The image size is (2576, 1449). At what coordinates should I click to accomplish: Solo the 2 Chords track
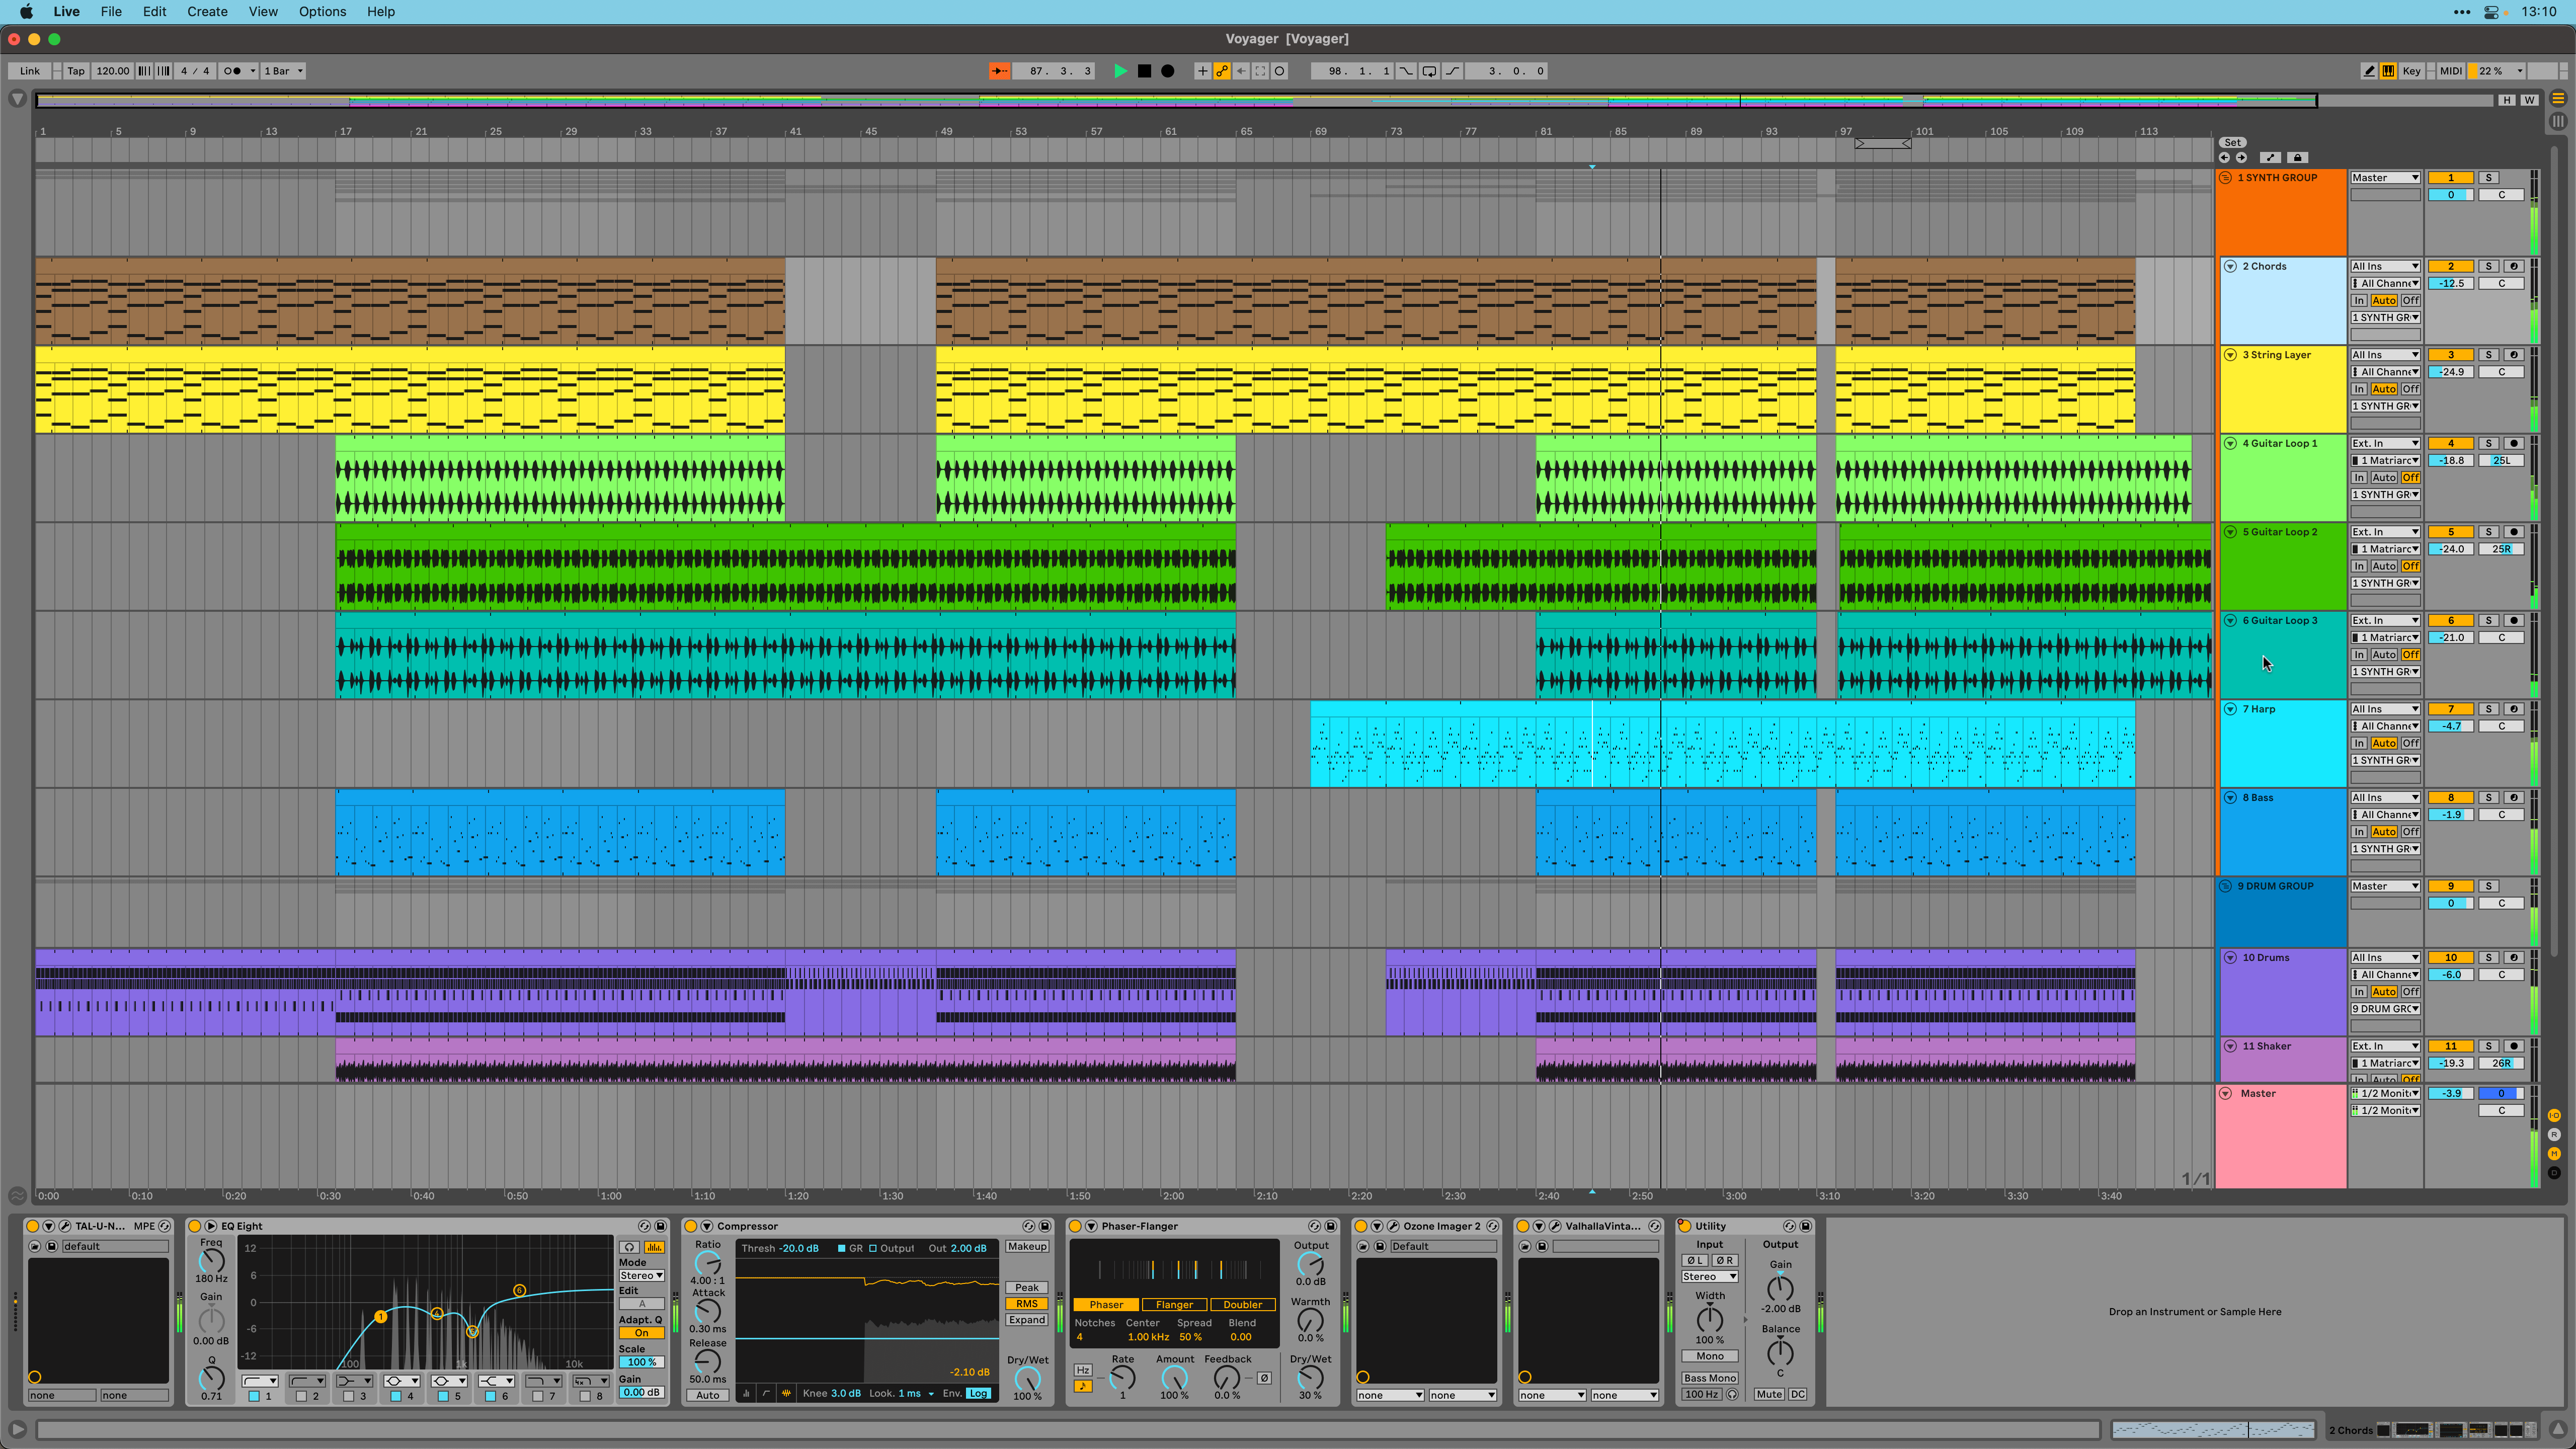(x=2489, y=266)
